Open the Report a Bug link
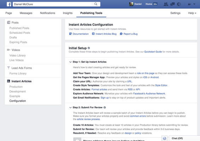The width and height of the screenshot is (200, 141). (x=130, y=34)
